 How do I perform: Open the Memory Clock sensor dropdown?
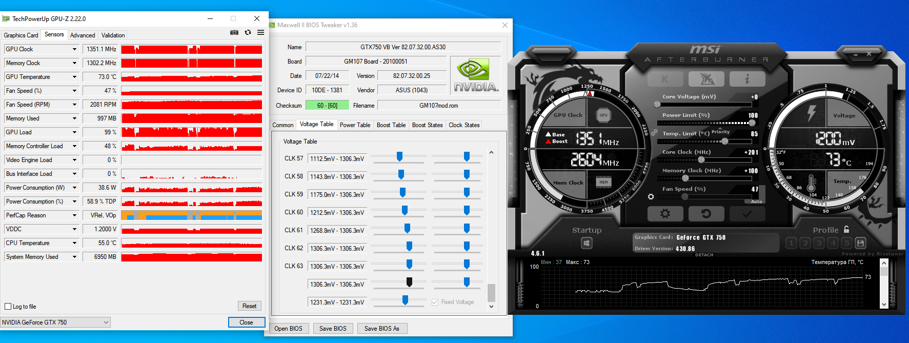[x=74, y=63]
